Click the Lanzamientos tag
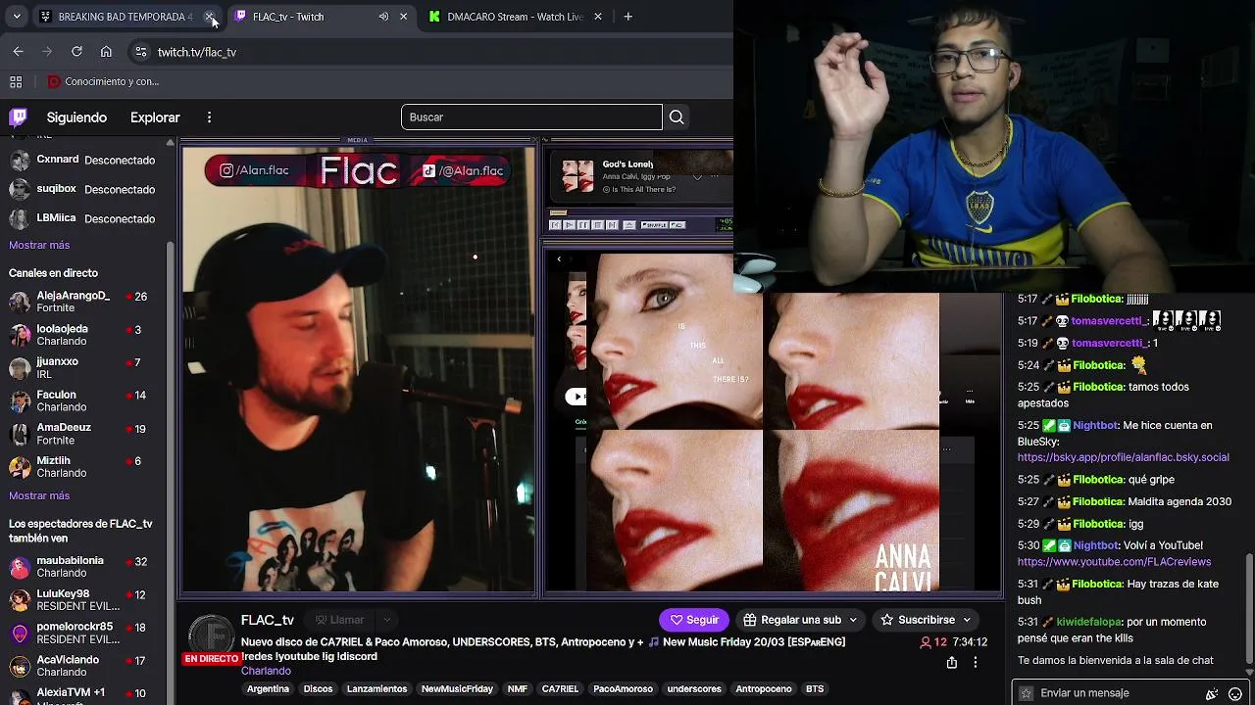The width and height of the screenshot is (1255, 705). (x=376, y=689)
